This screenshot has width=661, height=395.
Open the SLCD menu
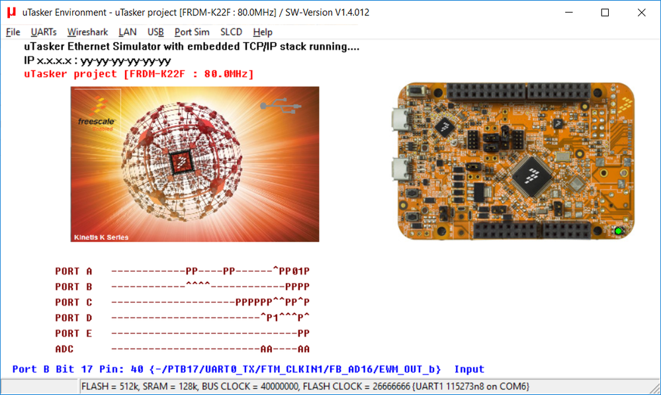tap(231, 32)
